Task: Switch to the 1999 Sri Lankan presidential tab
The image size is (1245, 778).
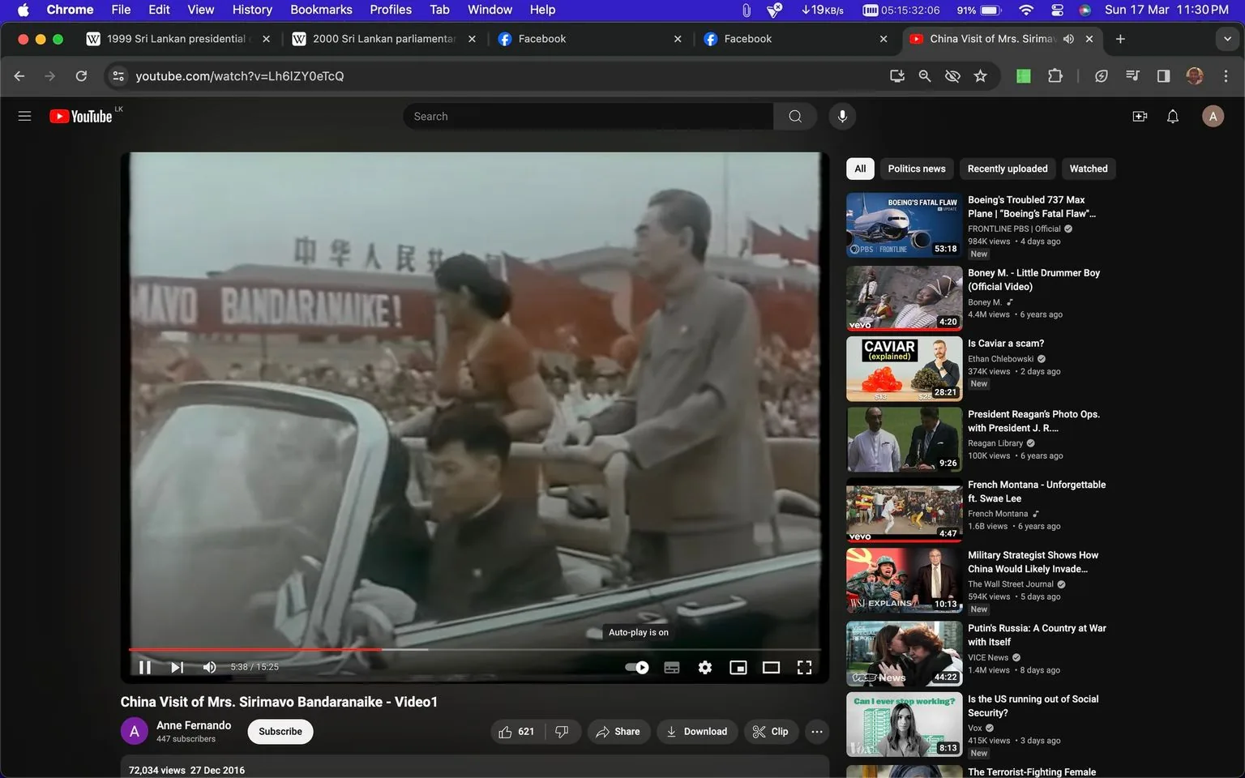Action: point(173,38)
